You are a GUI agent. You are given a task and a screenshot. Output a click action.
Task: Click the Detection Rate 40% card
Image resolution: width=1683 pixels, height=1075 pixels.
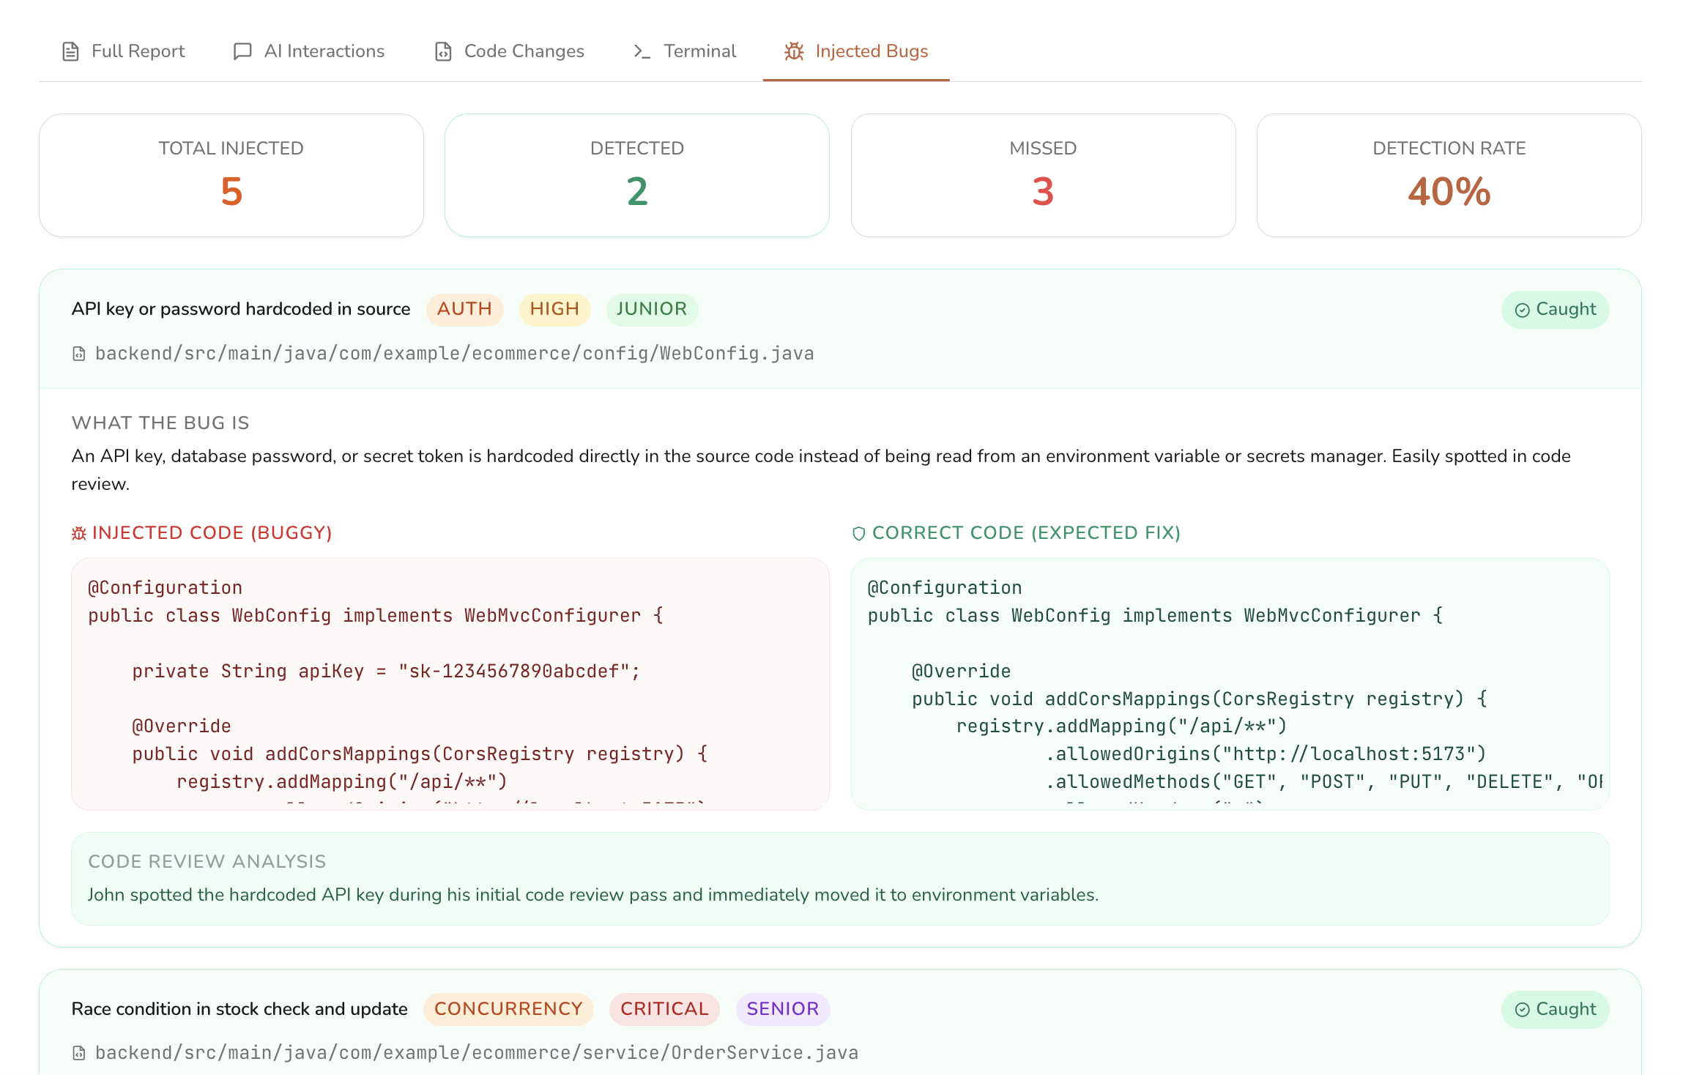click(x=1449, y=175)
